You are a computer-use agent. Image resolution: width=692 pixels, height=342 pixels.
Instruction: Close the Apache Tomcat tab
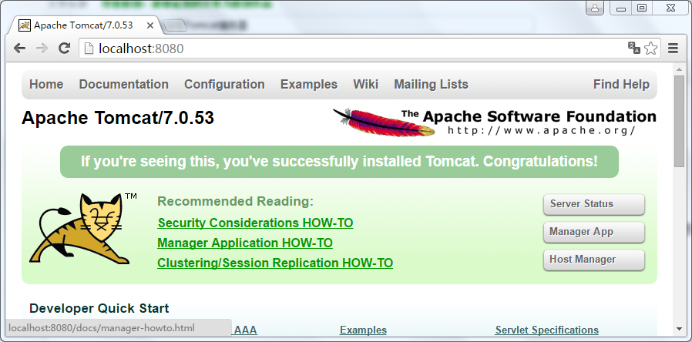(150, 25)
